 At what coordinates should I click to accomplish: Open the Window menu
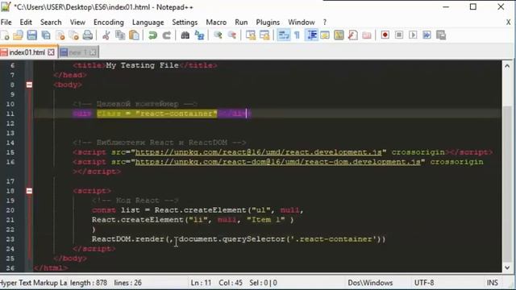[302, 22]
